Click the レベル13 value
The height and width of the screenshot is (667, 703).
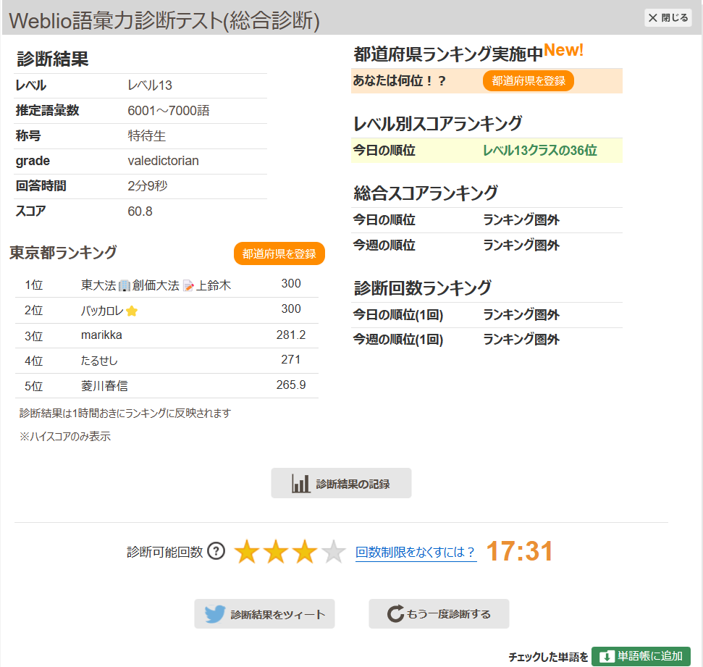pos(150,85)
